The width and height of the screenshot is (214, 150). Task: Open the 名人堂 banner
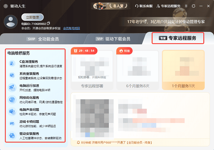pos(111,6)
